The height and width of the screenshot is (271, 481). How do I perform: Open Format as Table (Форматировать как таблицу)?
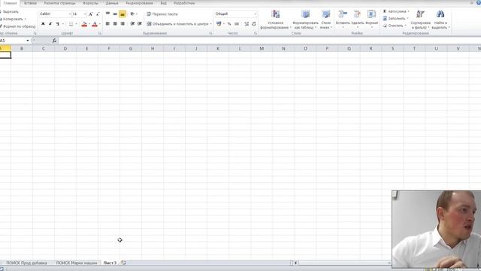coord(306,20)
